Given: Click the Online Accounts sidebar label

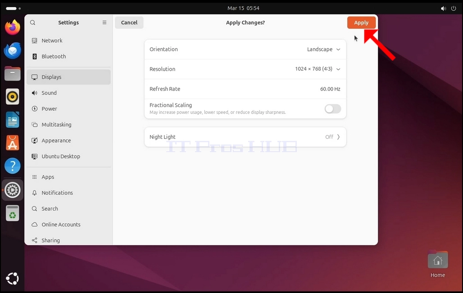Looking at the screenshot, I should point(61,225).
